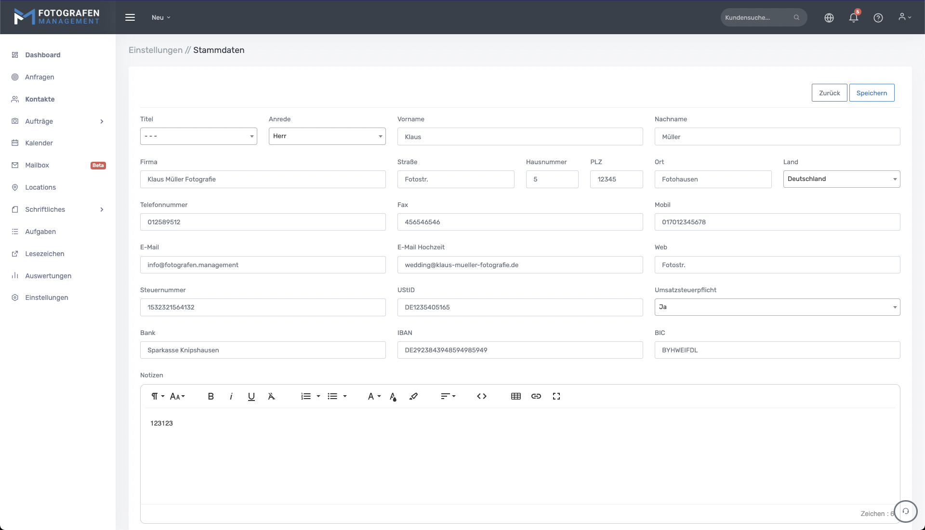Open the Neu menu in top bar
The image size is (925, 530).
(x=161, y=17)
